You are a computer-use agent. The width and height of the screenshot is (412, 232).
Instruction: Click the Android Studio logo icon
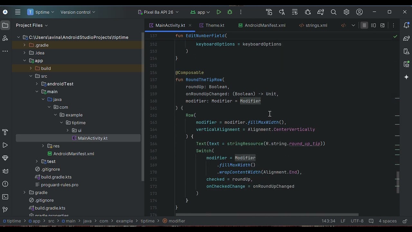click(5, 12)
